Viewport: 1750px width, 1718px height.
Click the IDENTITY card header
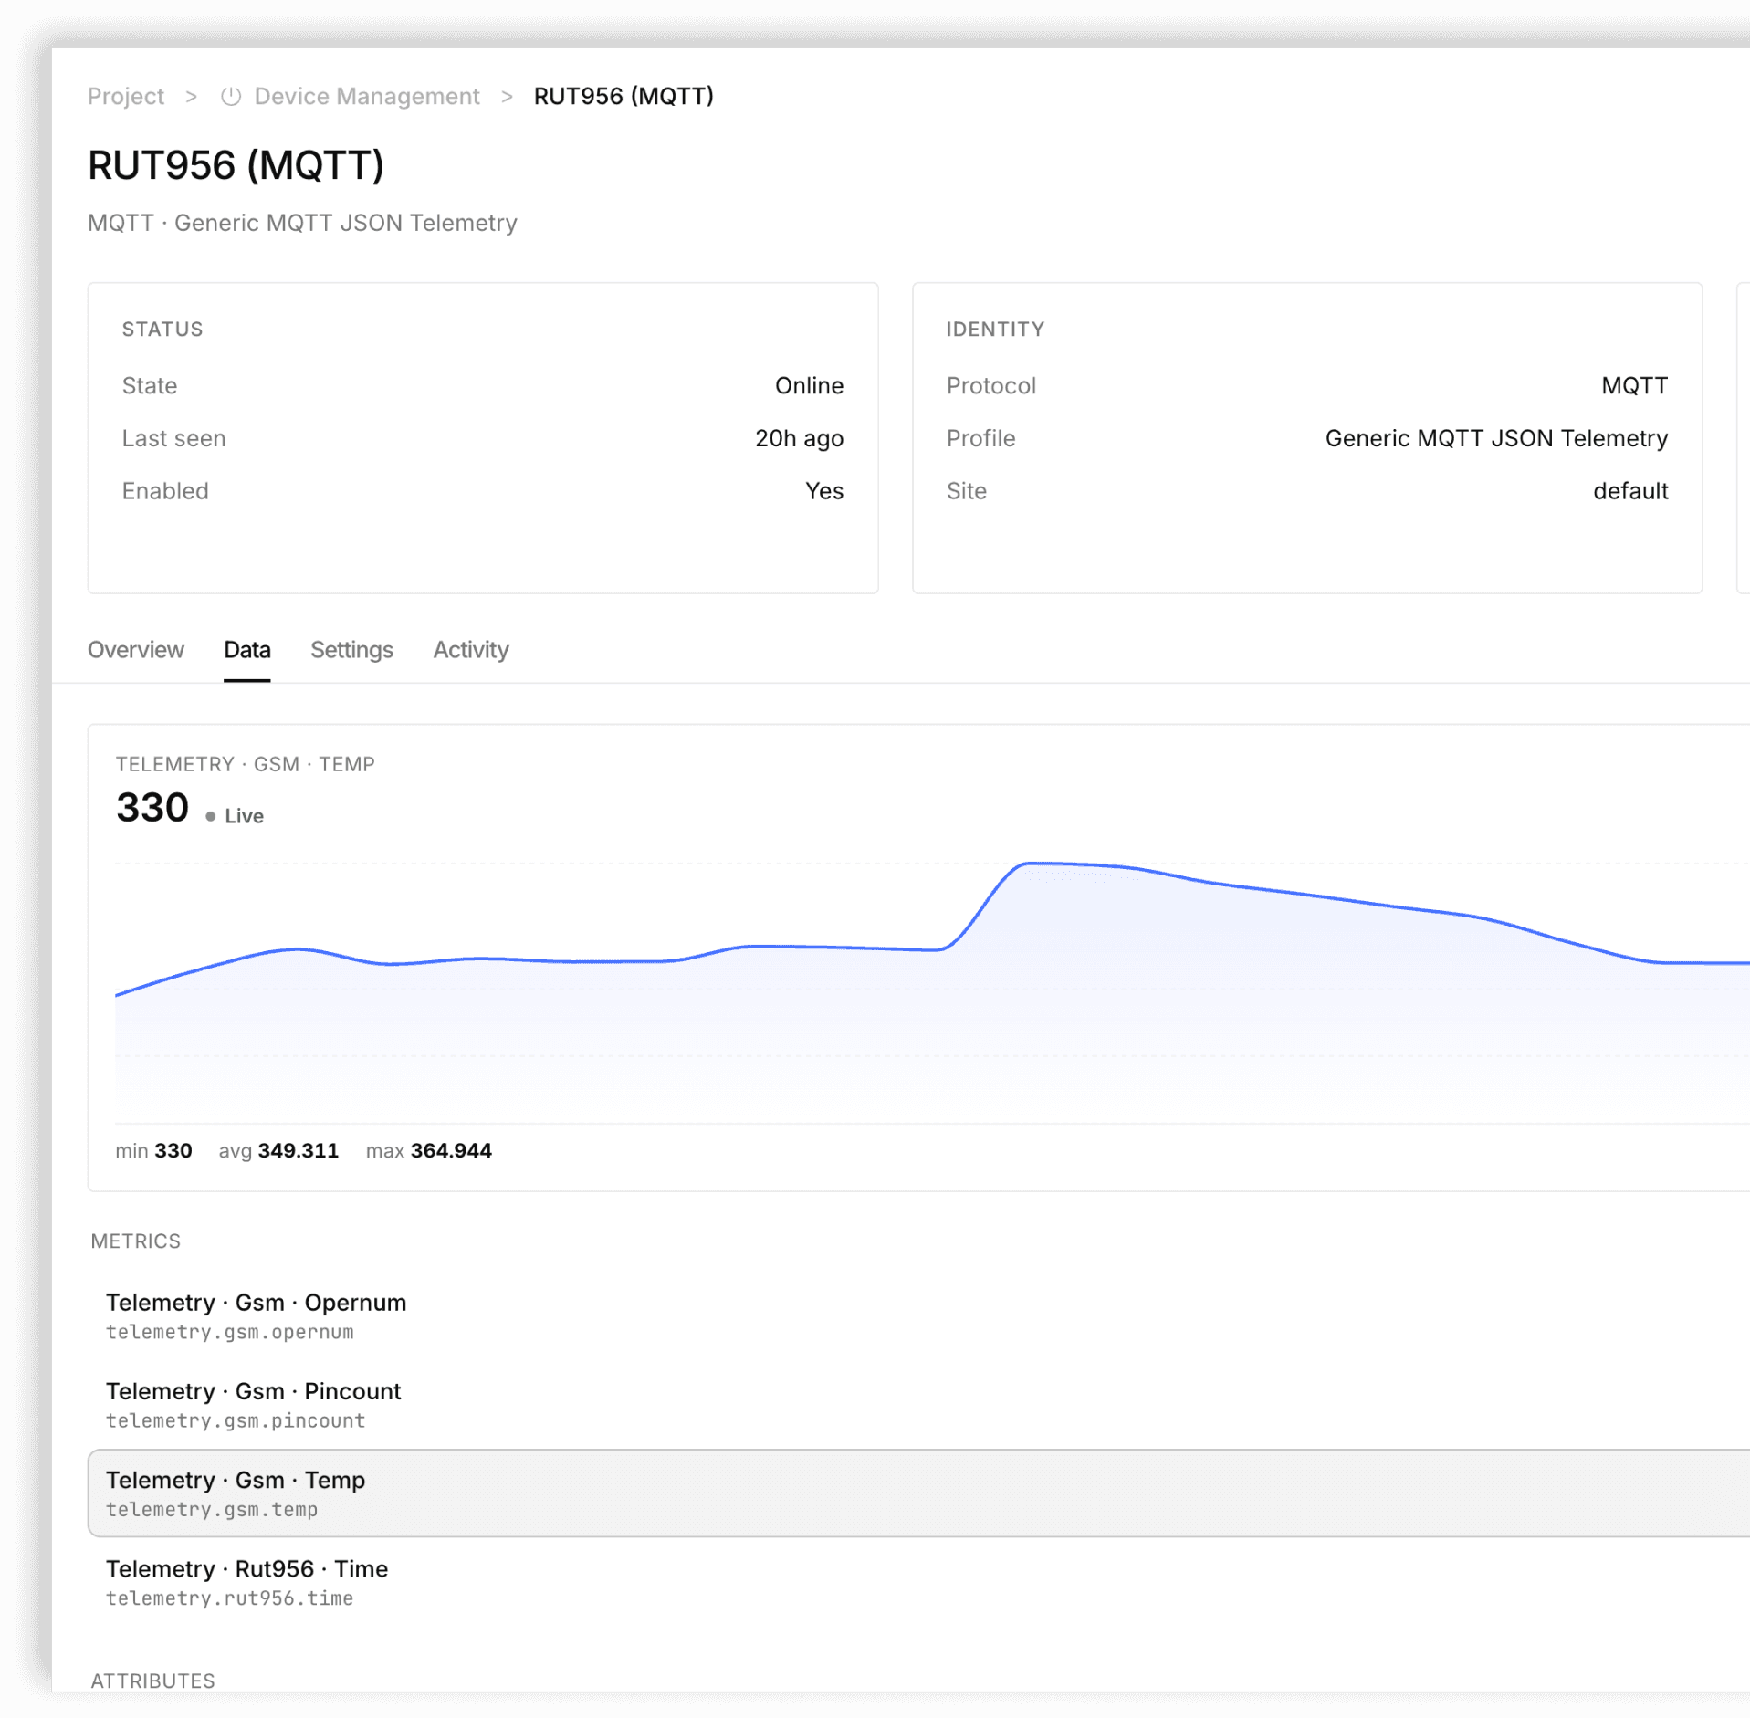[x=995, y=329]
